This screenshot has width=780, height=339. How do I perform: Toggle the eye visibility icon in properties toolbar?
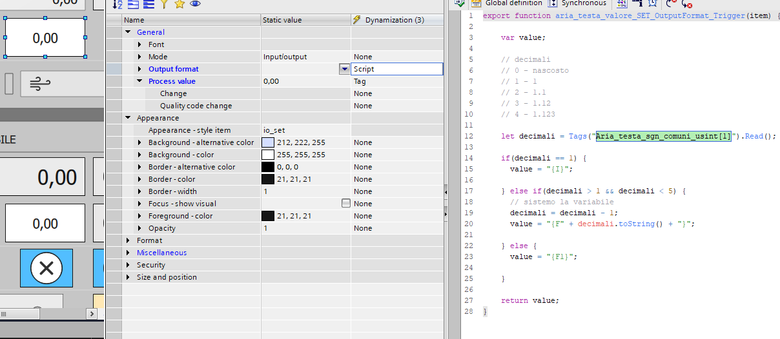pyautogui.click(x=195, y=4)
